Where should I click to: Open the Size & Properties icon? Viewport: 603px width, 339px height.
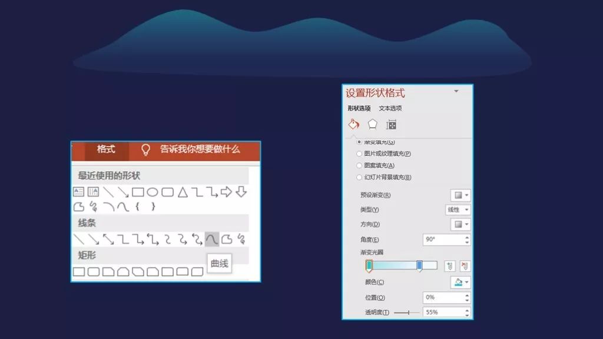click(x=391, y=124)
